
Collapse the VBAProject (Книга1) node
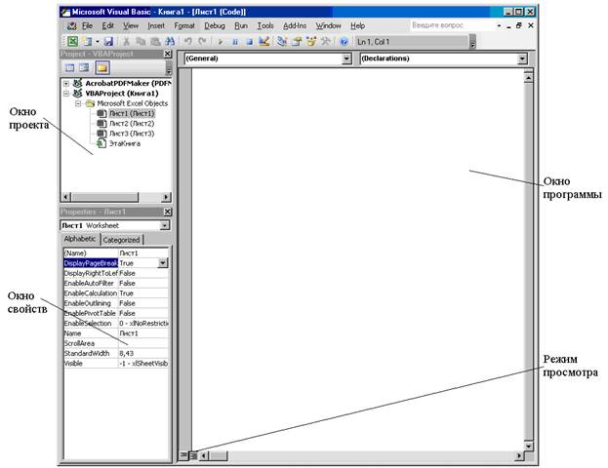pyautogui.click(x=66, y=94)
